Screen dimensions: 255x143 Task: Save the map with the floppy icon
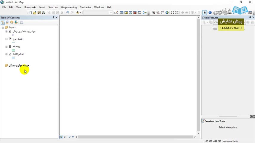pos(39,13)
